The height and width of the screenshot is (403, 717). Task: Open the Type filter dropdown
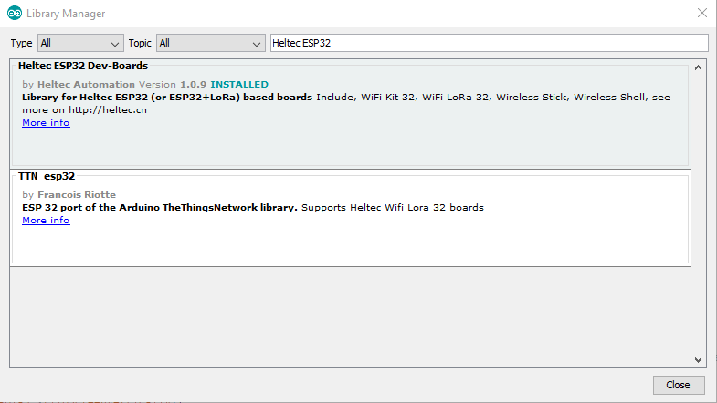coord(80,43)
